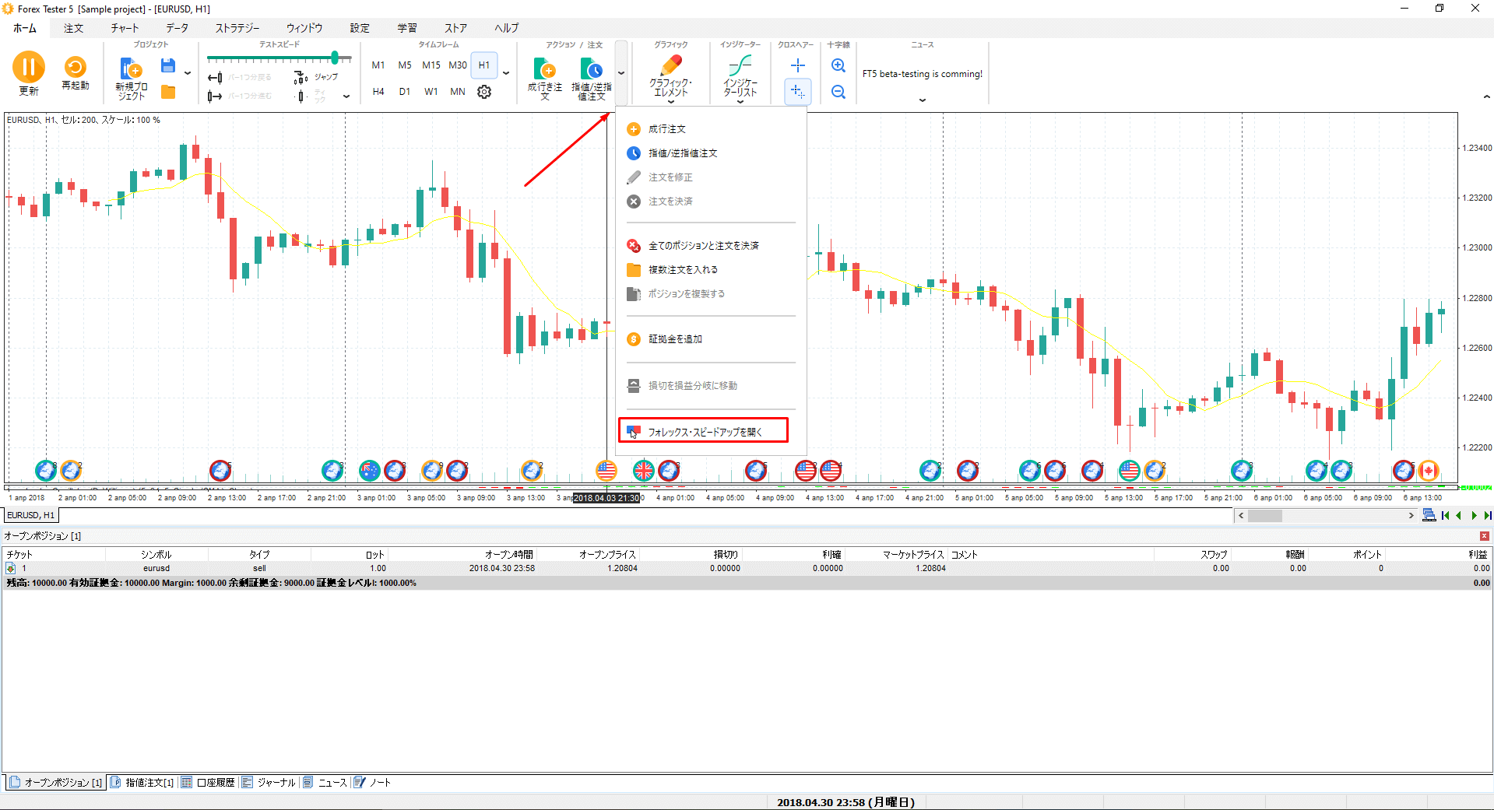
Task: Click step back one bar (バー1つ分戻る)
Action: [240, 77]
